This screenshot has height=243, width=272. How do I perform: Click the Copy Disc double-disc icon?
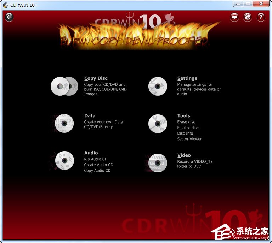coord(64,86)
